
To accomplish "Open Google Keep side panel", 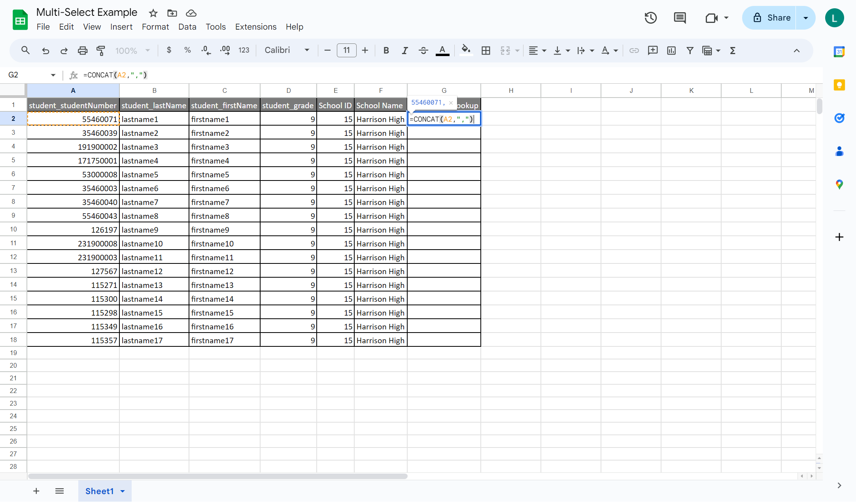I will [x=839, y=85].
